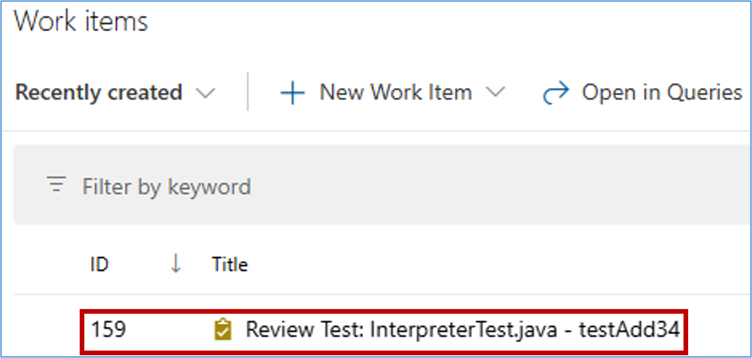Click the clipboard icon on item 159
This screenshot has height=358, width=752.
click(223, 330)
